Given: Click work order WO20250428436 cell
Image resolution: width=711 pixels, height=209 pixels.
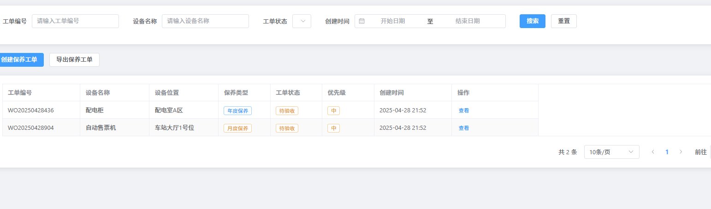Looking at the screenshot, I should pyautogui.click(x=31, y=110).
